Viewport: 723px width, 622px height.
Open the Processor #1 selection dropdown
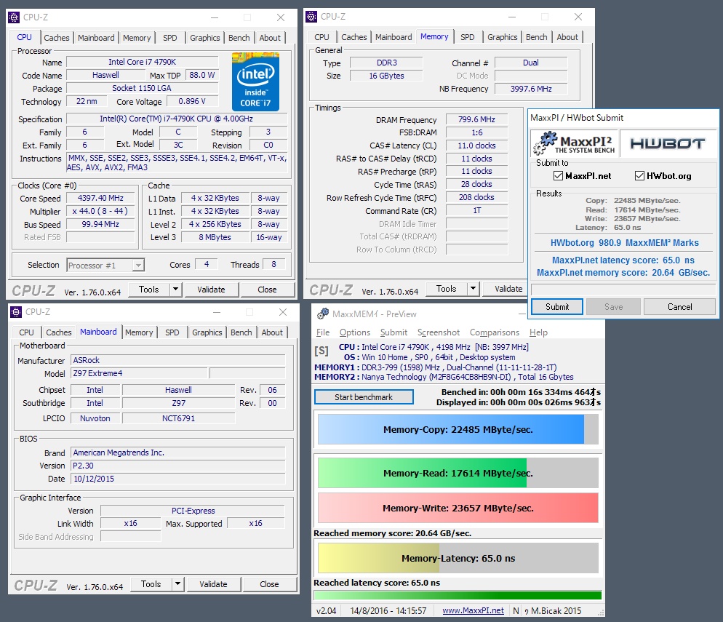[x=105, y=265]
